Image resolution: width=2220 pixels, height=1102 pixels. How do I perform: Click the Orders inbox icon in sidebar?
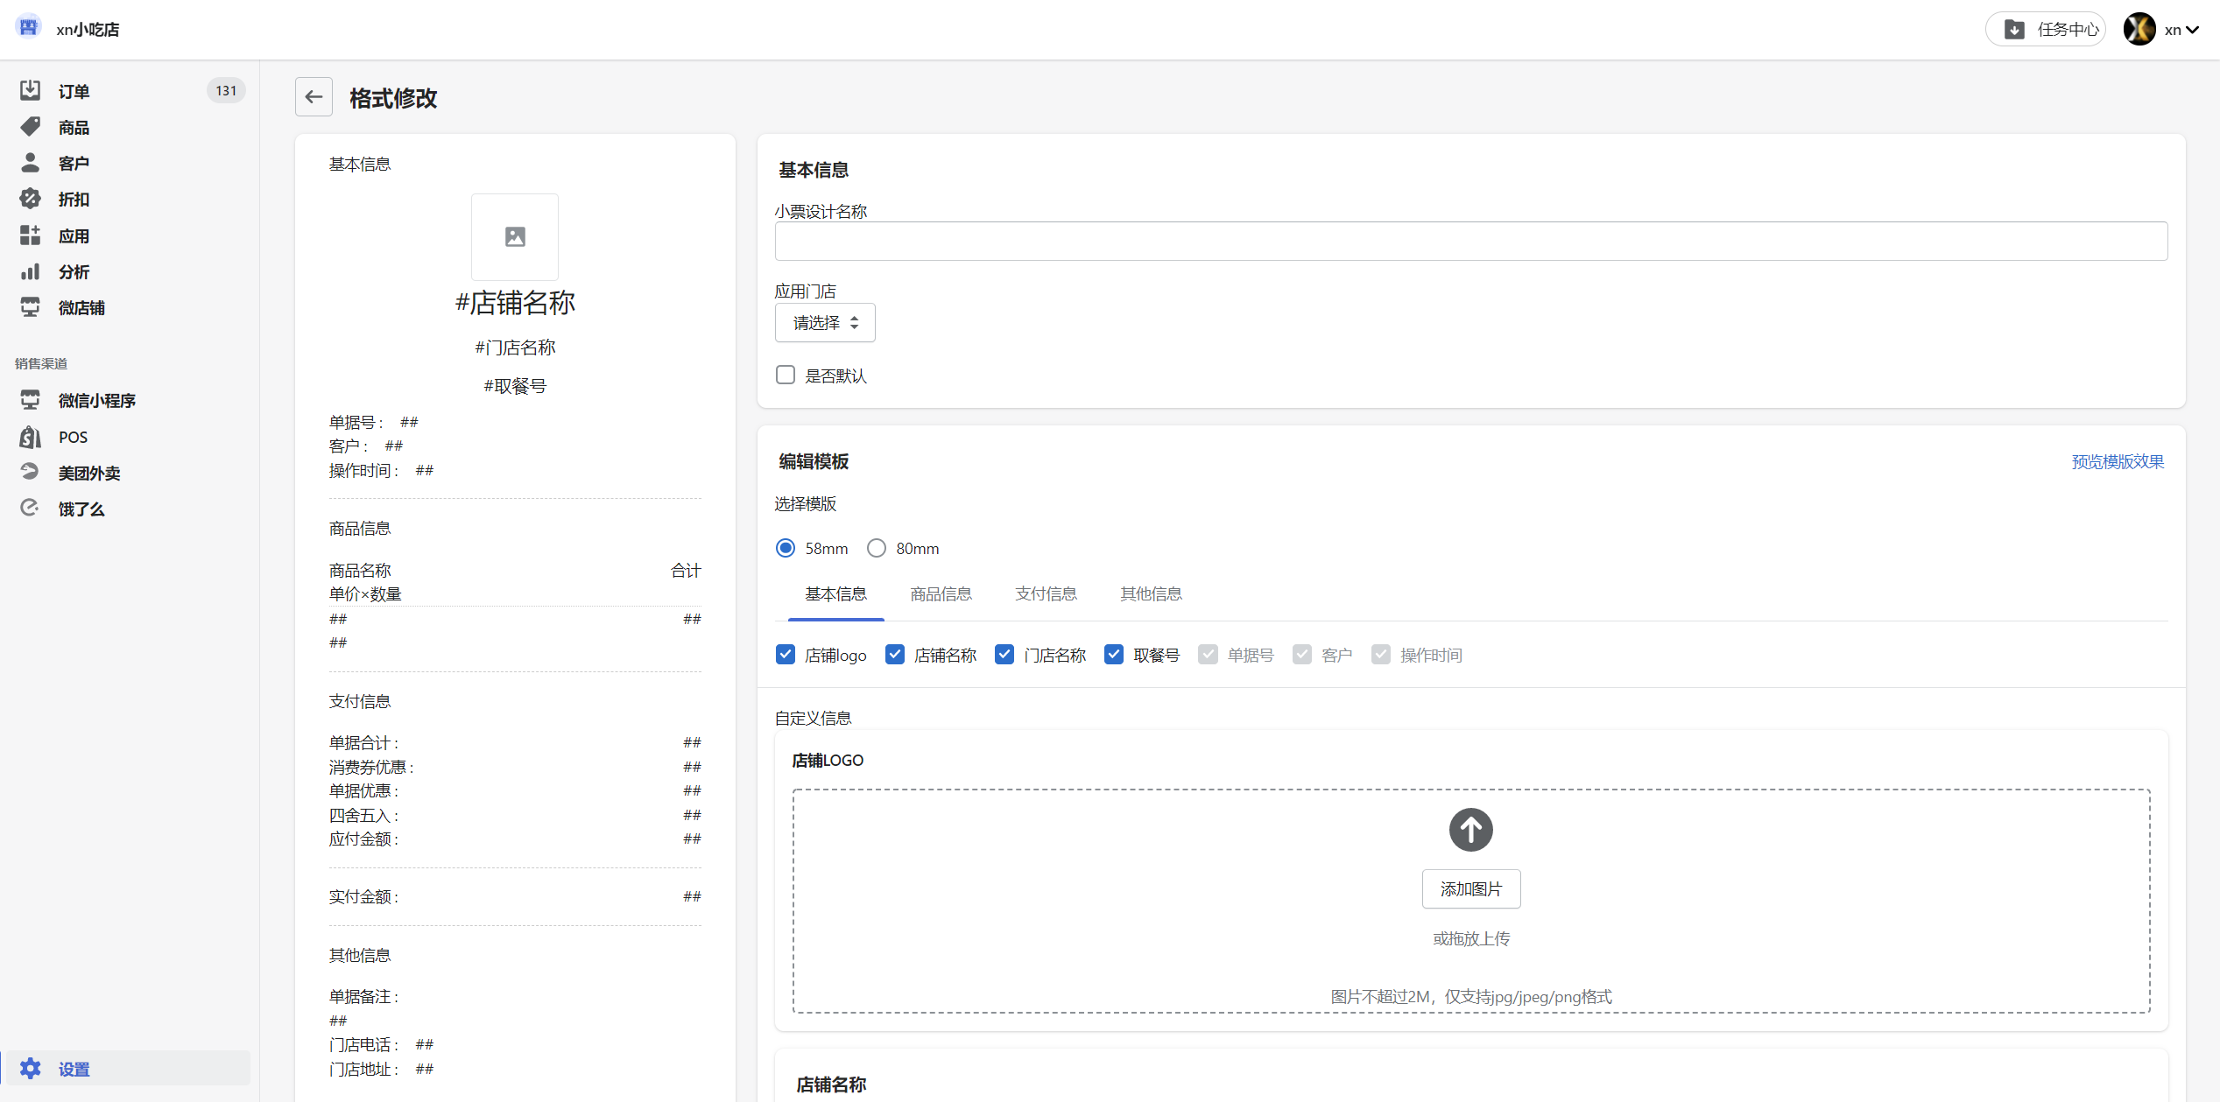click(30, 90)
